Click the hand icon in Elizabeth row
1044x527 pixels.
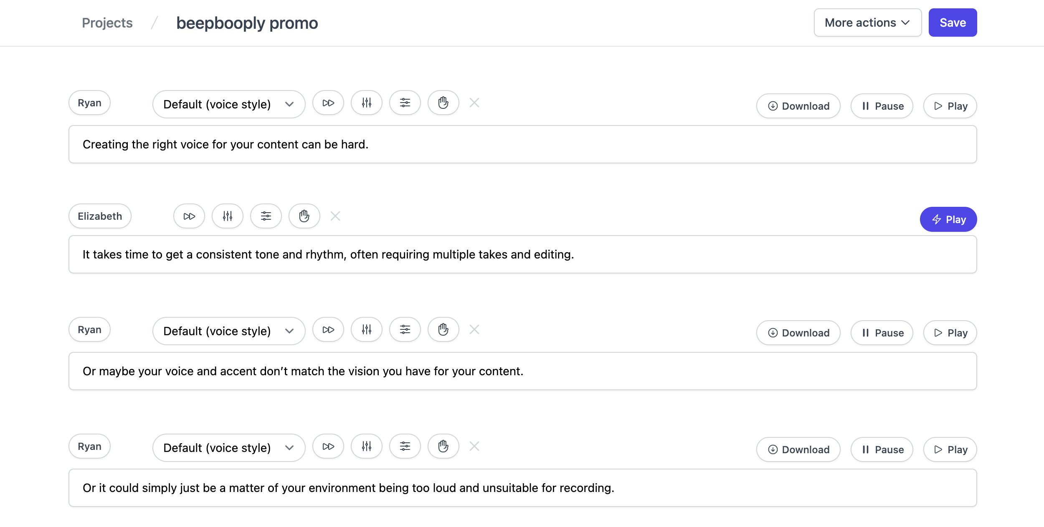tap(304, 216)
